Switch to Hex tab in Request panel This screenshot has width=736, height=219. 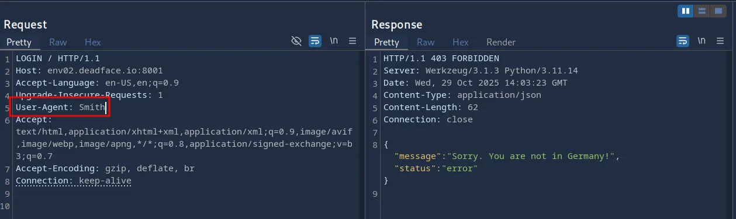click(92, 42)
